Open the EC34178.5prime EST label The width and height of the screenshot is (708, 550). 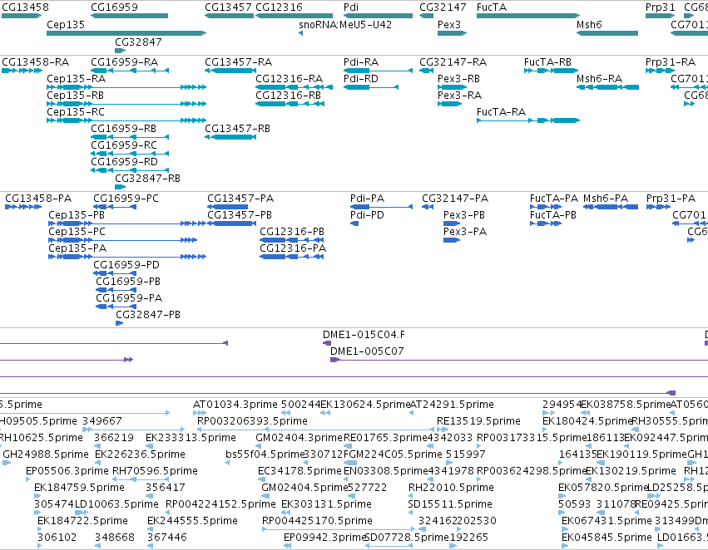pyautogui.click(x=300, y=471)
